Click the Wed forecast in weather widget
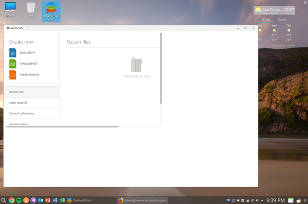This screenshot has height=204, width=308. [274, 33]
